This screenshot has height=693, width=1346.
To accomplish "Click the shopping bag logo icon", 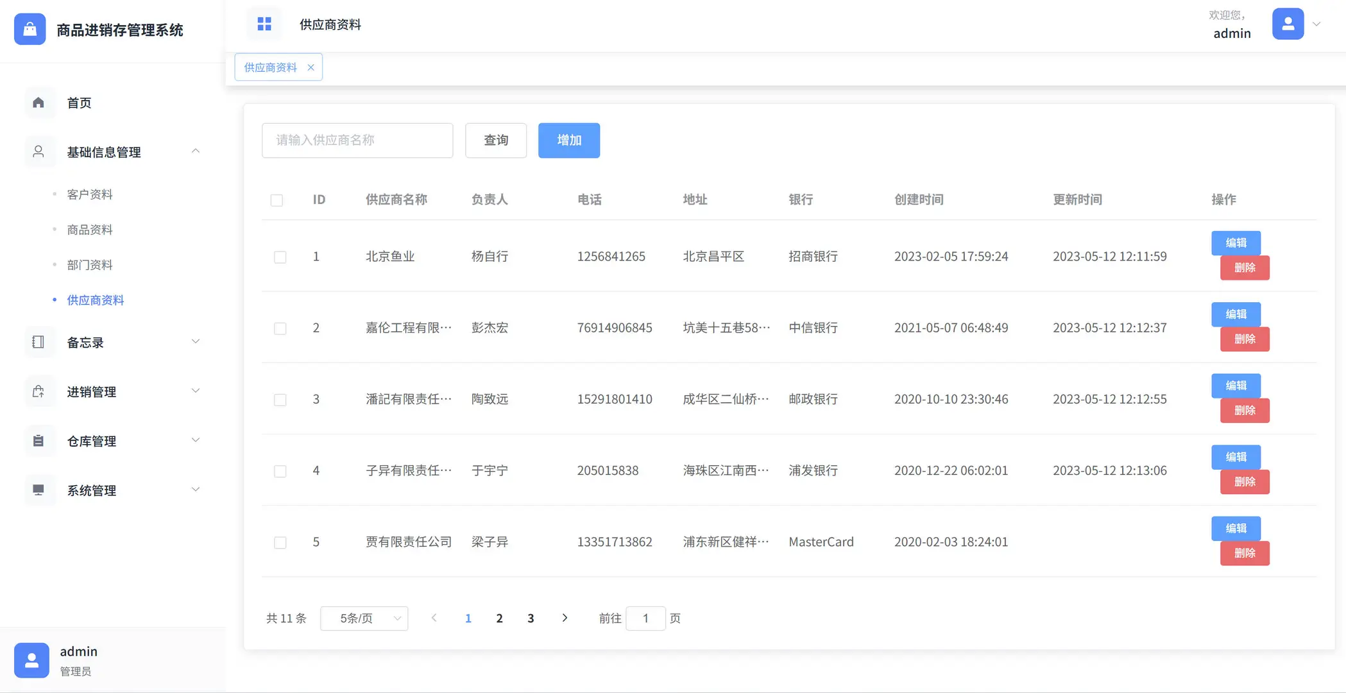I will coord(29,29).
